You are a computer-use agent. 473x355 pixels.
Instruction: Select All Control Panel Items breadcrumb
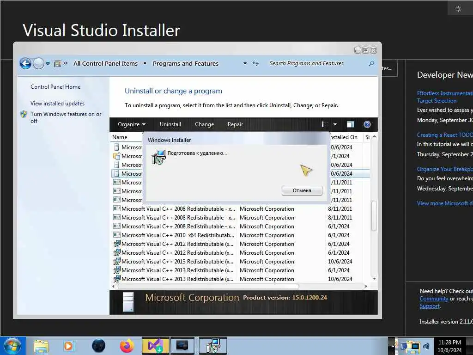[105, 64]
